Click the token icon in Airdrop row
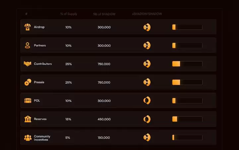 (x=147, y=27)
